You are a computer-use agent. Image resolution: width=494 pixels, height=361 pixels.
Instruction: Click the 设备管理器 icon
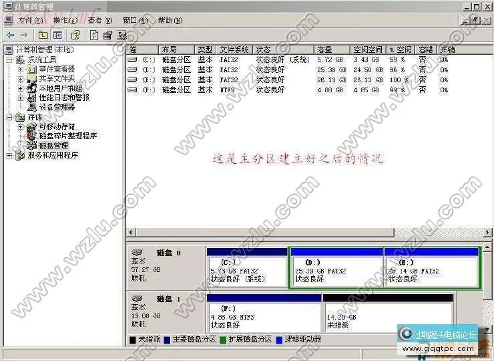point(32,107)
